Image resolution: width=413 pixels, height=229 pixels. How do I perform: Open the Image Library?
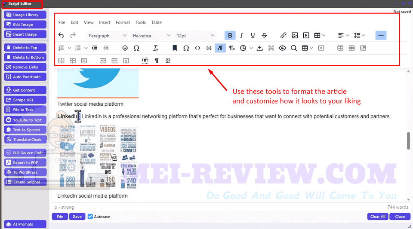pyautogui.click(x=25, y=15)
